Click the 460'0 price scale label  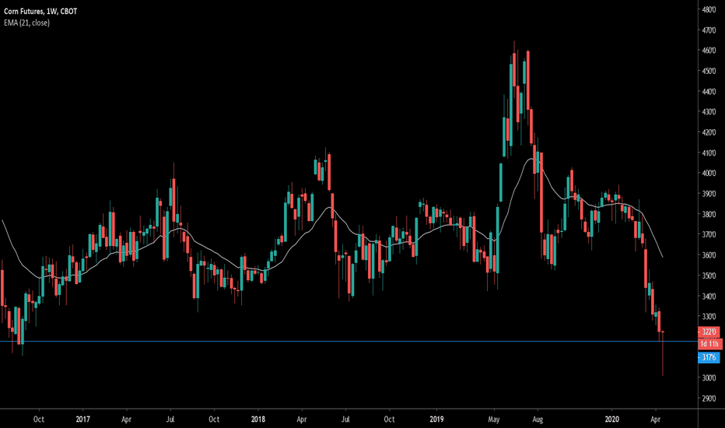tap(709, 51)
